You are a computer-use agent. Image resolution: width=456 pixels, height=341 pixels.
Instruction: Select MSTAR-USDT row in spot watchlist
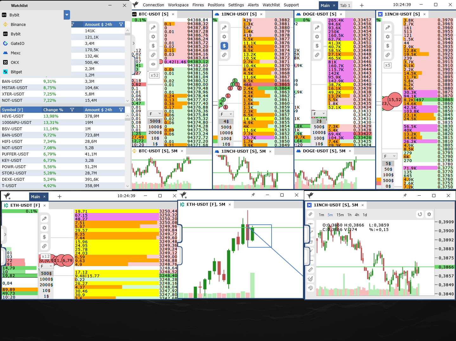pos(62,88)
